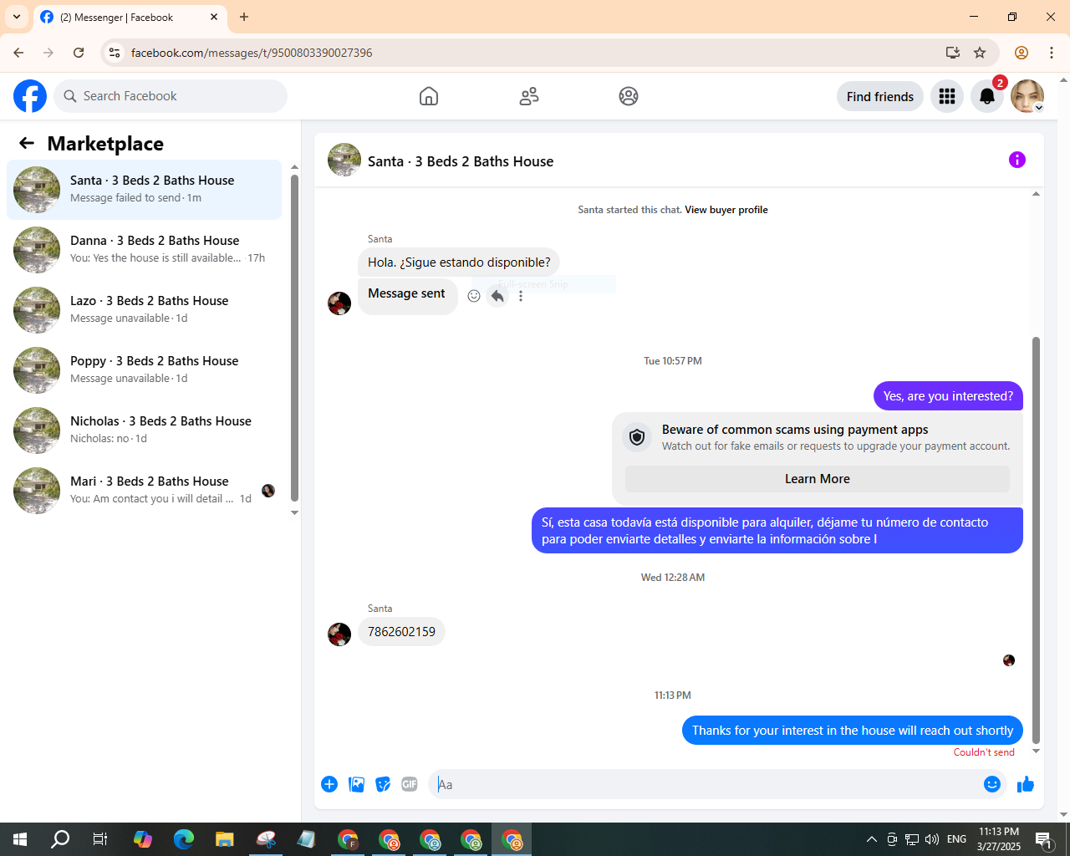The width and height of the screenshot is (1070, 856).
Task: Click the chat header Santa thumbnail
Action: [x=344, y=160]
